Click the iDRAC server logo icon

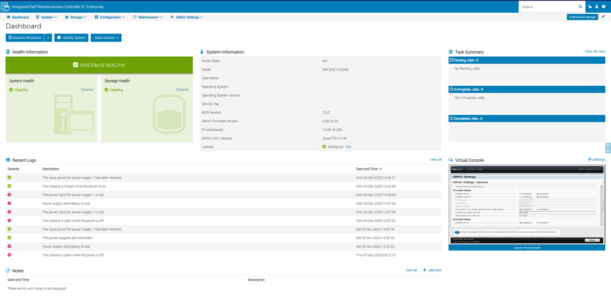pyautogui.click(x=5, y=7)
